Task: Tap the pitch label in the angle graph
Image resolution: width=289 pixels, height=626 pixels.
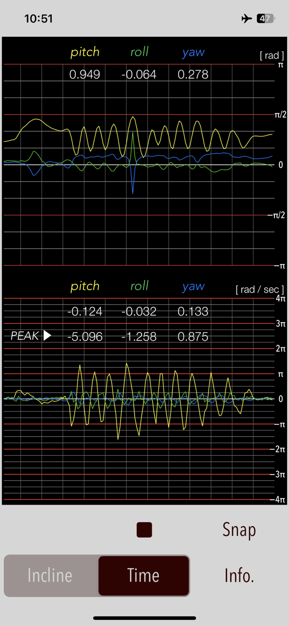Action: coord(85,52)
